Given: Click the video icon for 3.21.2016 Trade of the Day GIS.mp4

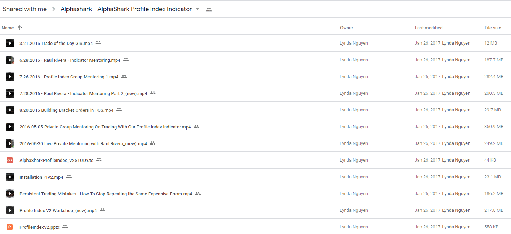Looking at the screenshot, I should [10, 43].
